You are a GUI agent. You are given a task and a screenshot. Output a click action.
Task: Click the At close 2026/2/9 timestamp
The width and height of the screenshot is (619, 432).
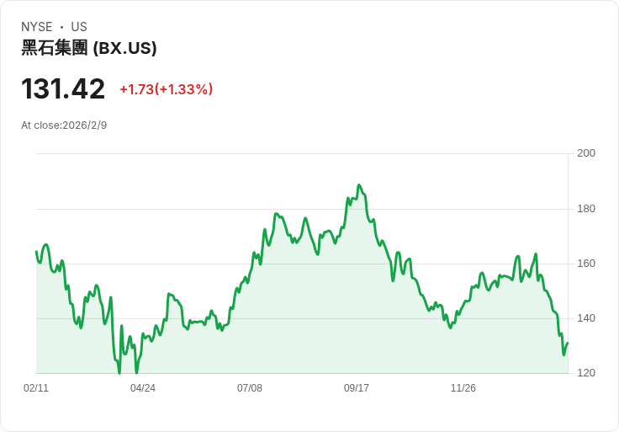(64, 125)
